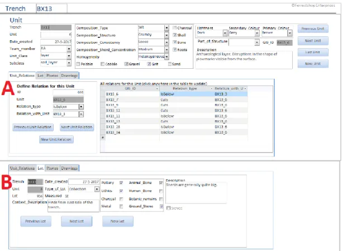Open the Unit_Class dropdown
The height and width of the screenshot is (251, 342).
click(69, 56)
